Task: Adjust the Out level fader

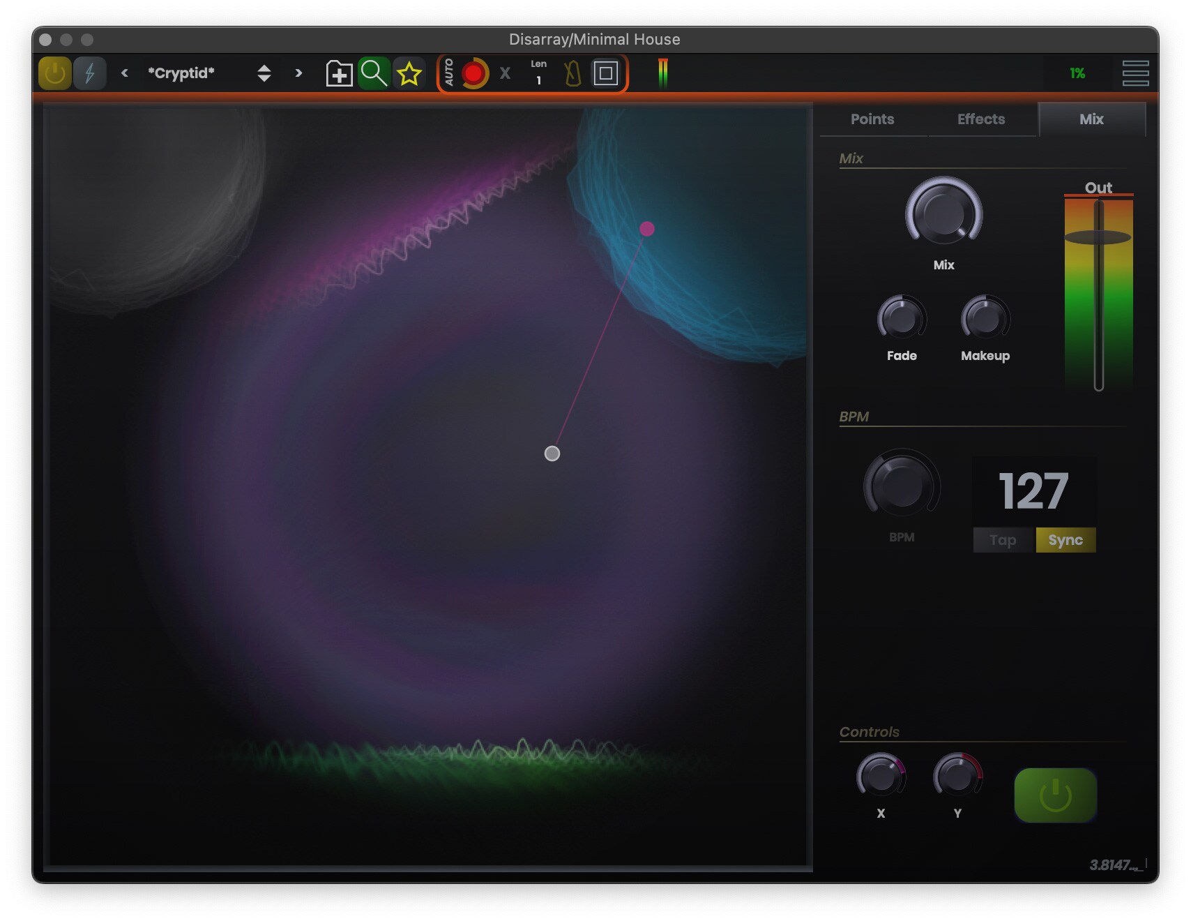Action: tap(1098, 237)
